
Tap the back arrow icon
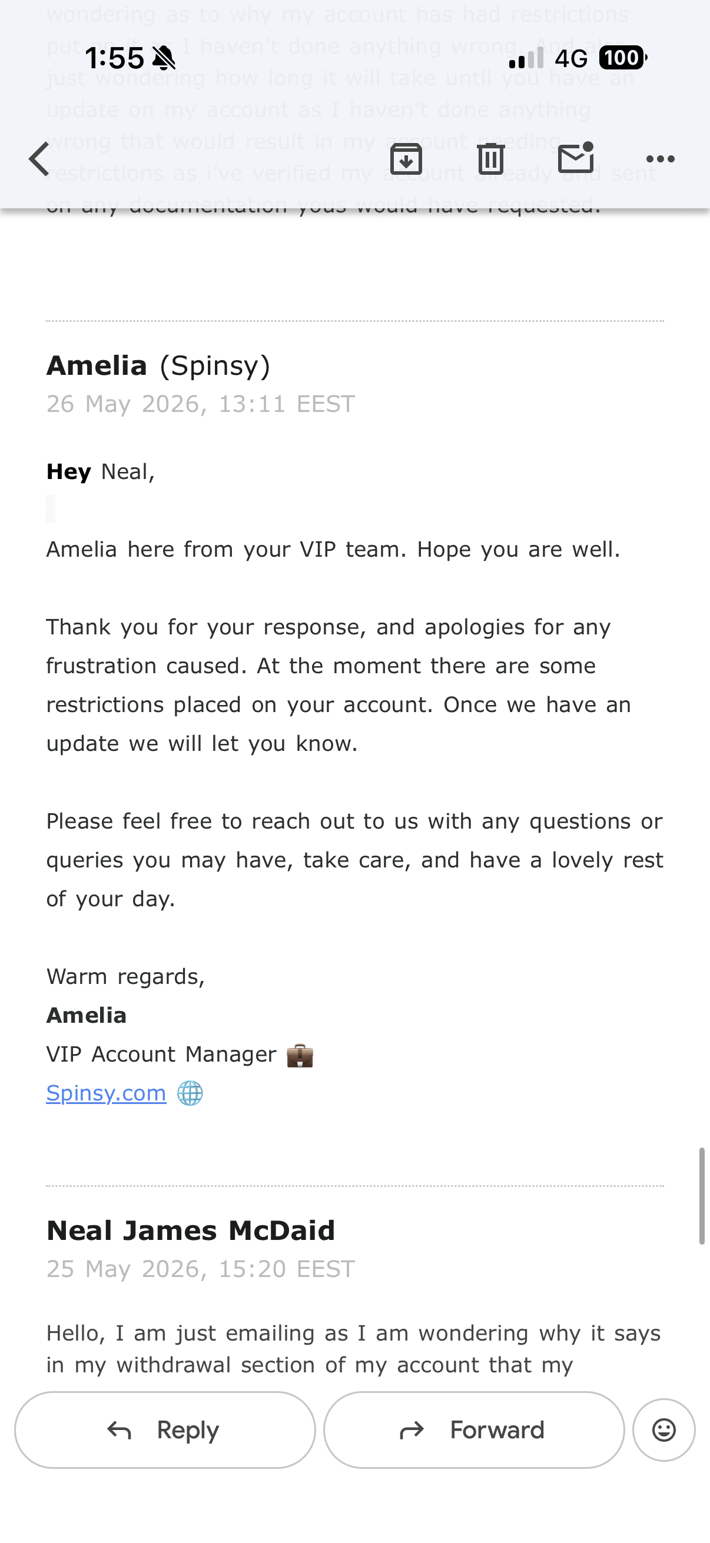[39, 159]
